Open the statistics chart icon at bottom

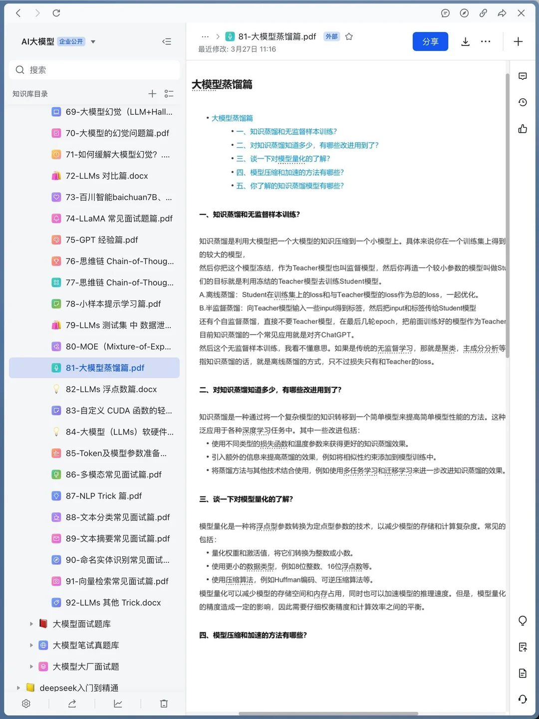[x=118, y=704]
